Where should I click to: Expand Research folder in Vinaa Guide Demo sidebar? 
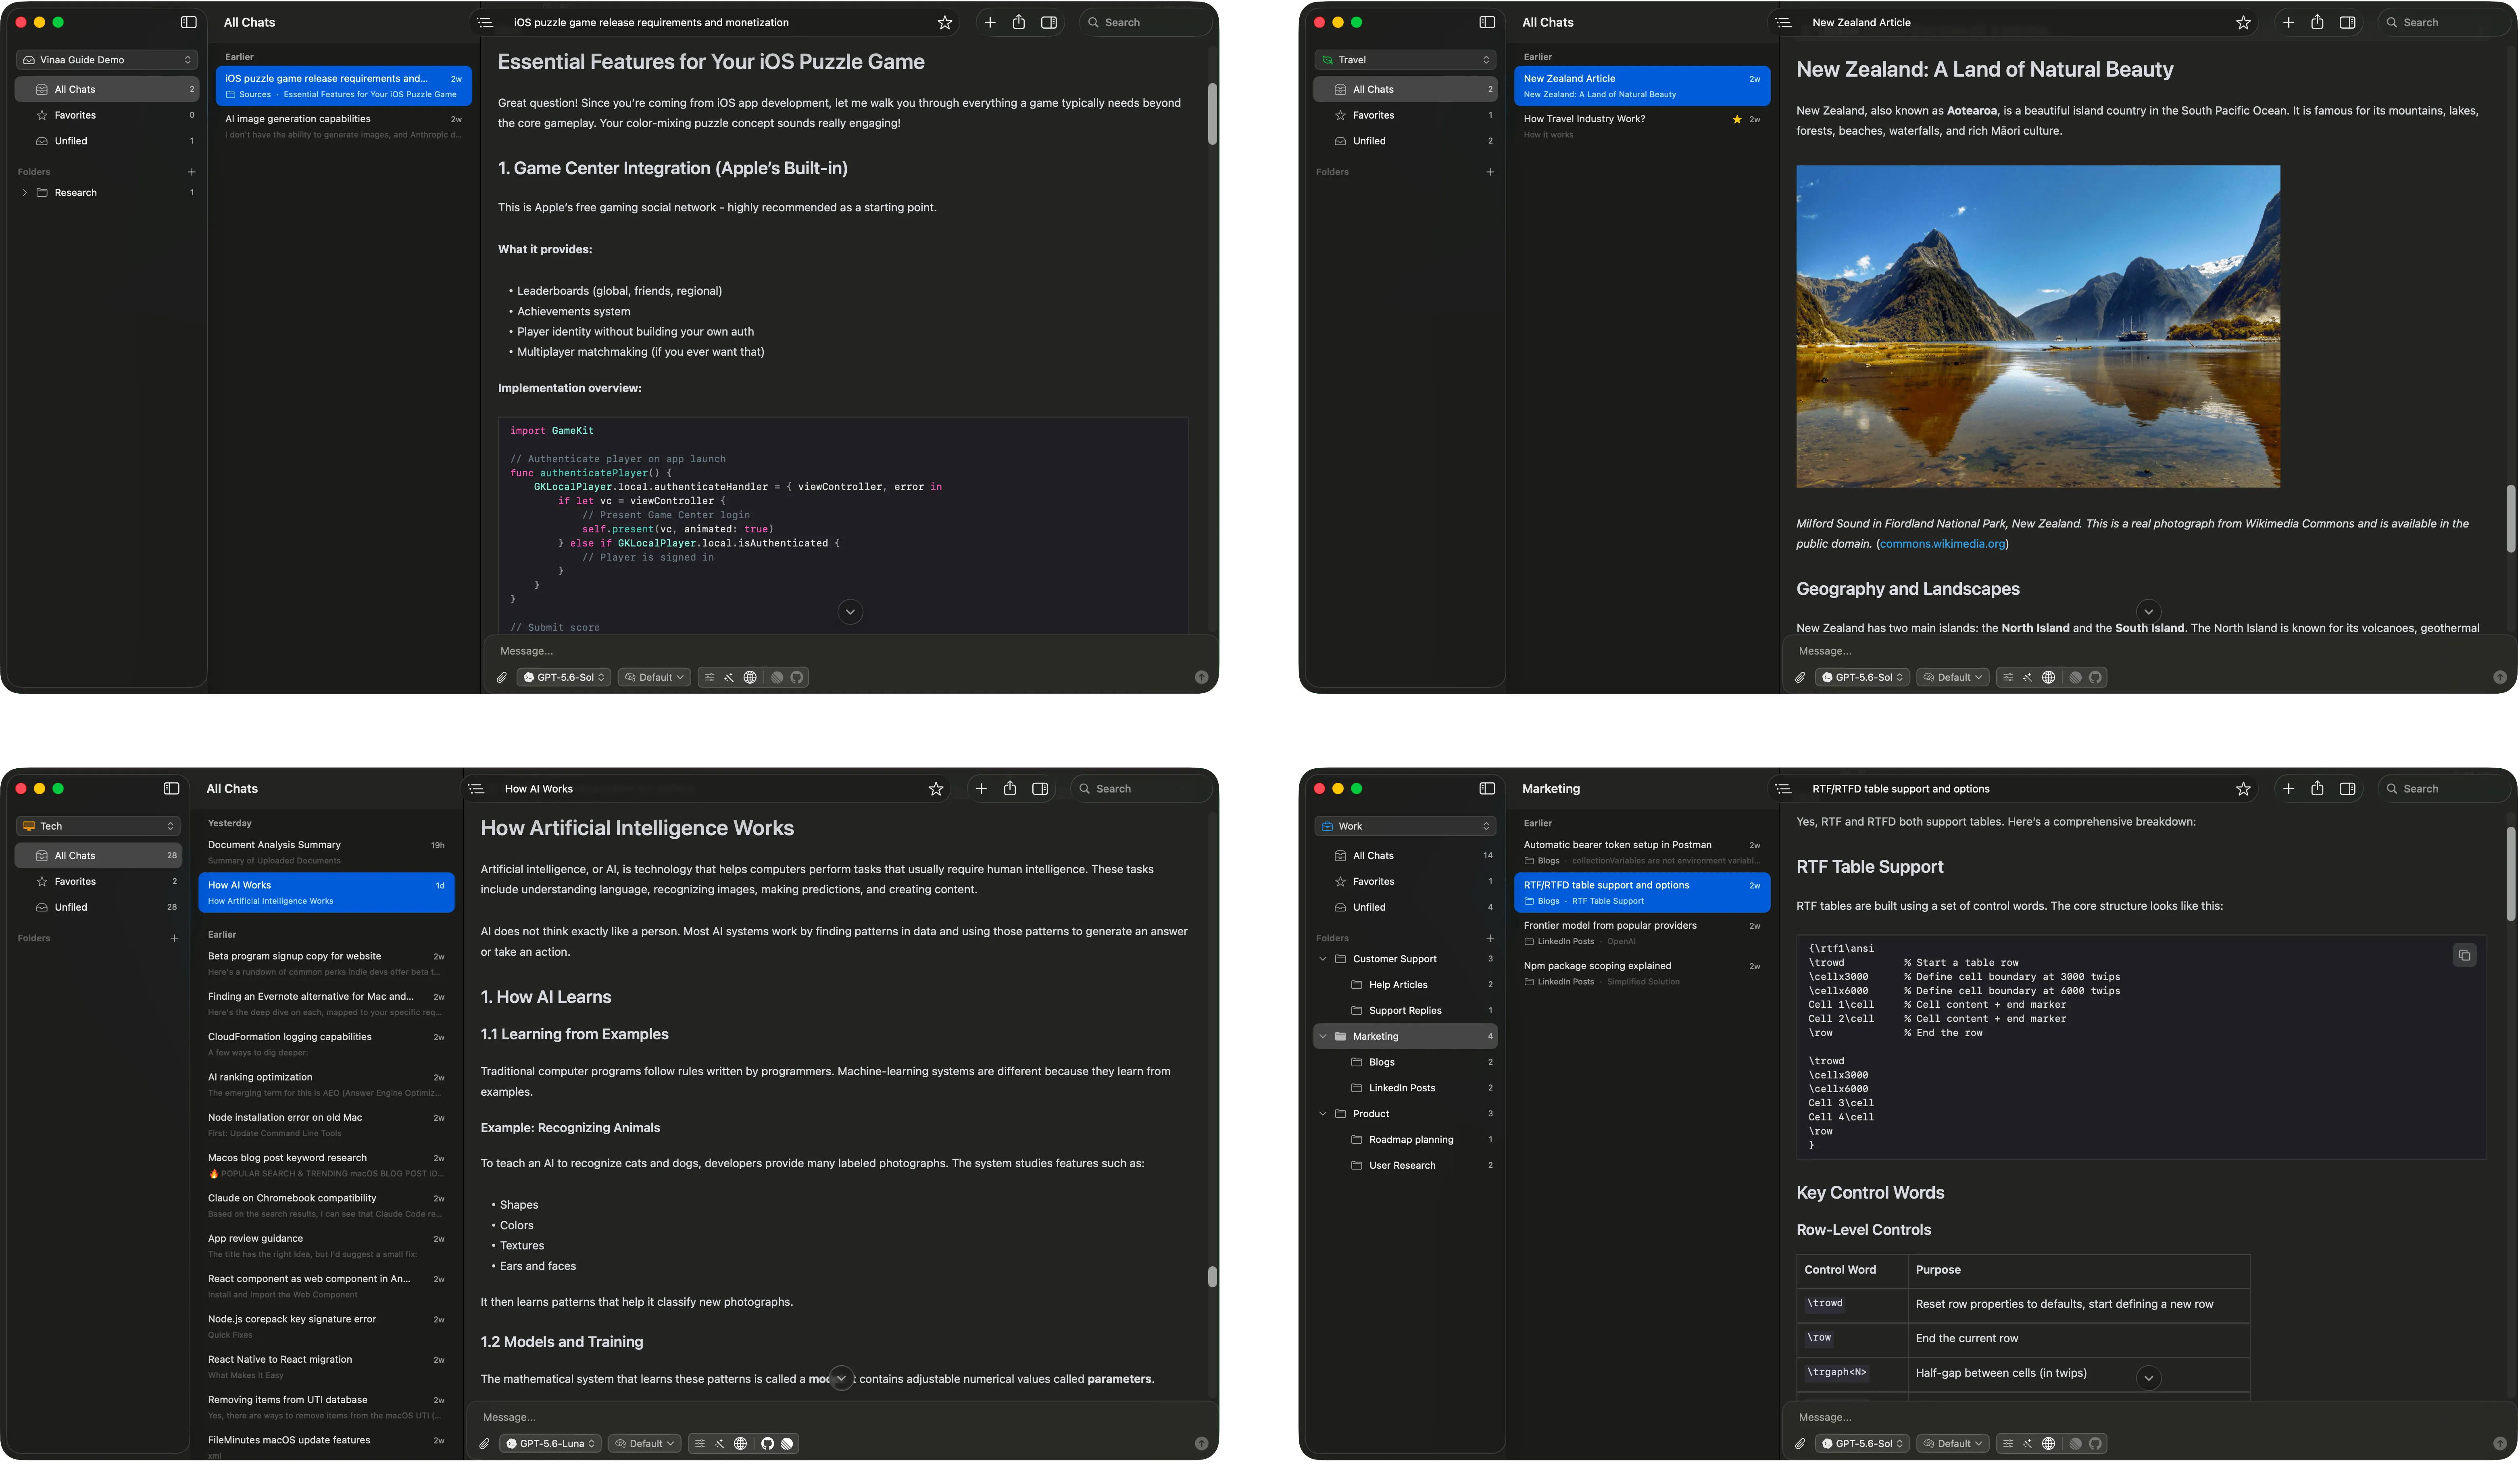(x=24, y=193)
